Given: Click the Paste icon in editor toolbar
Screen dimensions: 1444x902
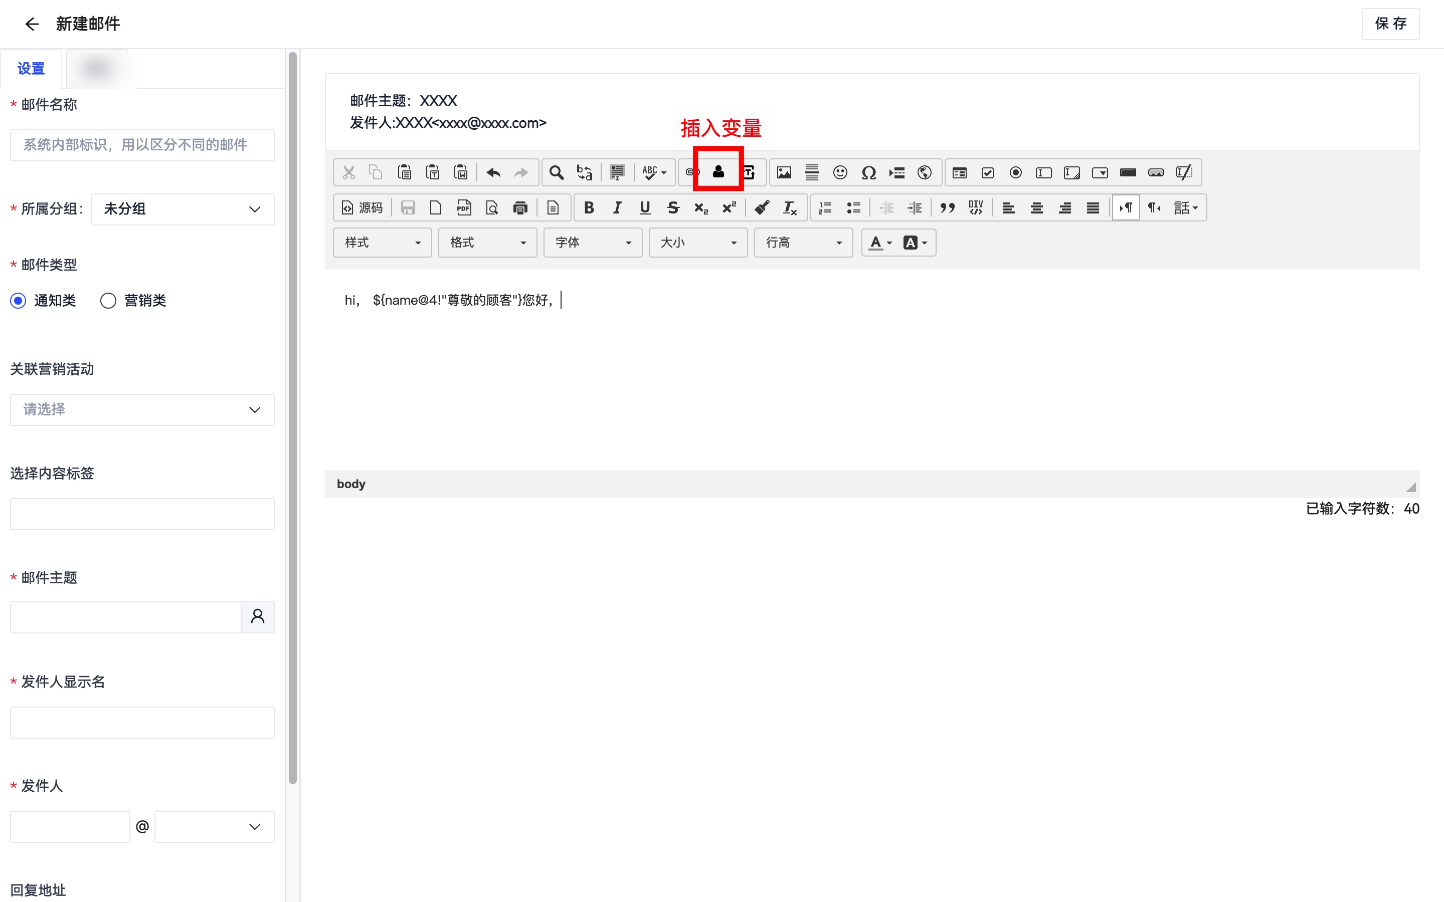Looking at the screenshot, I should [405, 173].
